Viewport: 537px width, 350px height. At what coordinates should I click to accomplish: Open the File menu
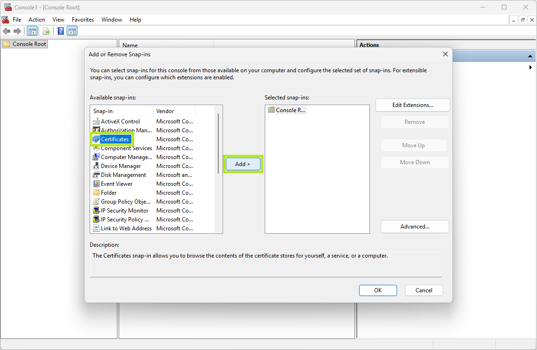[17, 20]
